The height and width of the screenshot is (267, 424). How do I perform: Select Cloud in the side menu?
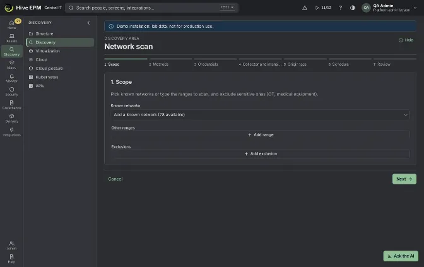tap(60, 59)
